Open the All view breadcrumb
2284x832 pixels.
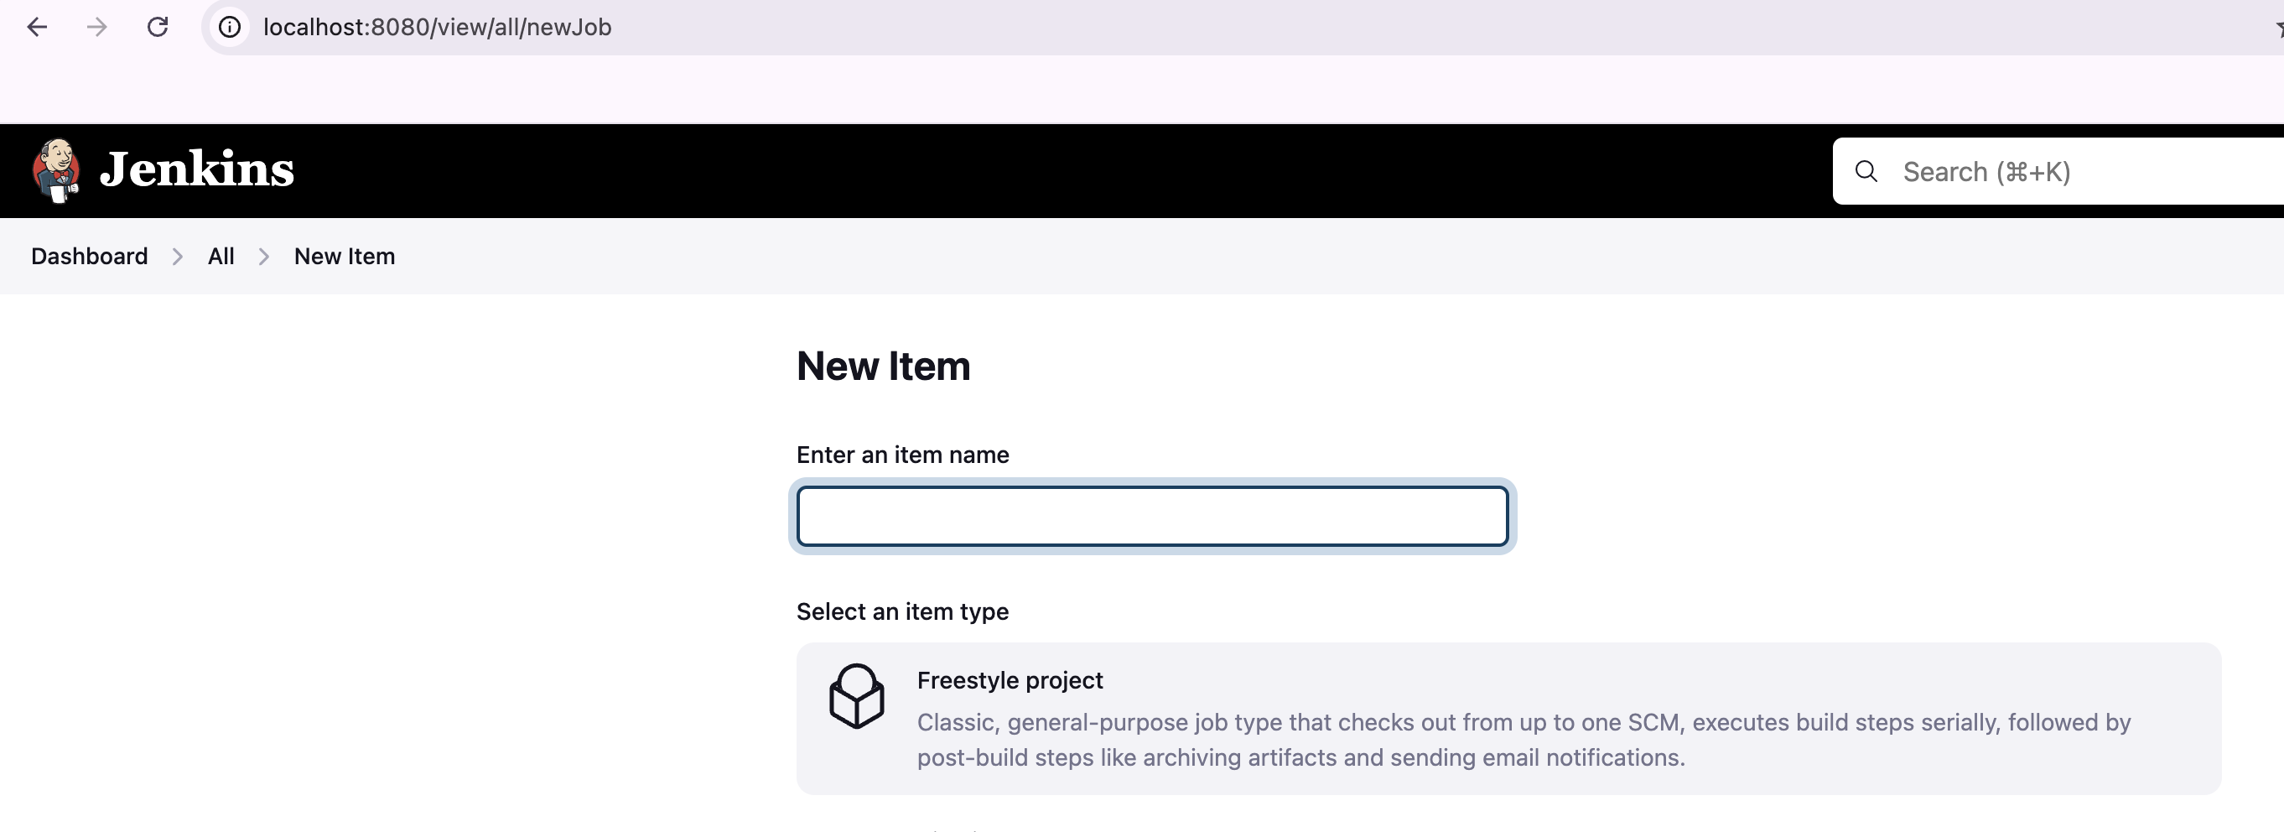point(221,257)
